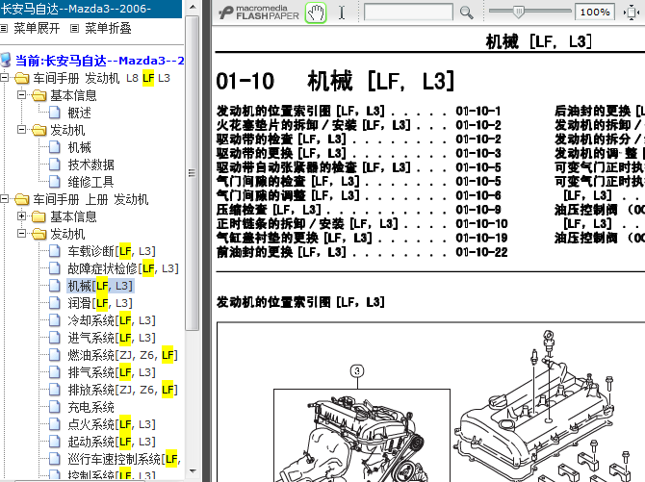645x482 pixels.
Task: Click the computer icon beside 当前 title
Action: 6,60
